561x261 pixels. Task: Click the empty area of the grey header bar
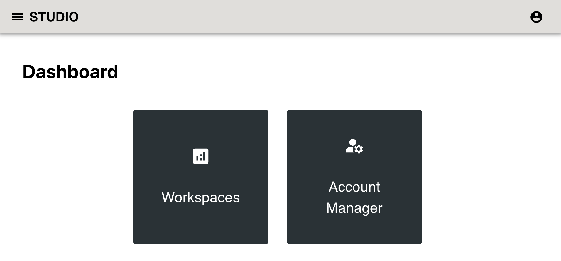click(293, 17)
